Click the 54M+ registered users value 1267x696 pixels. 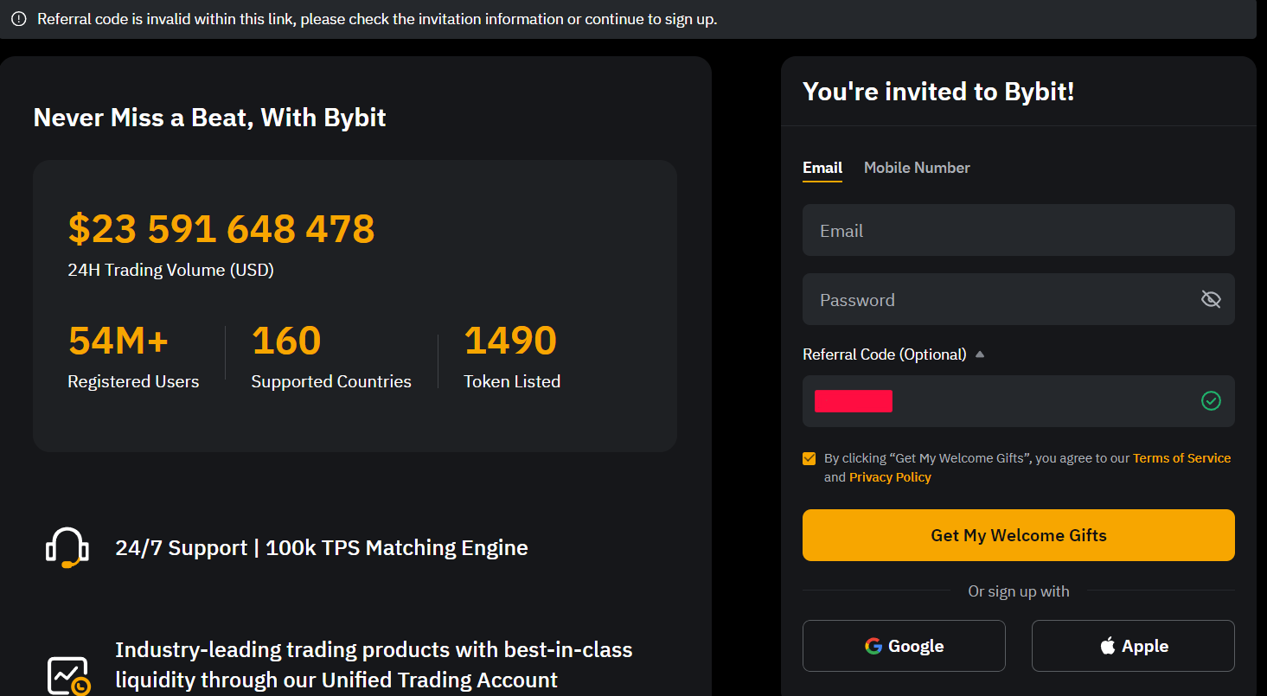[x=118, y=341]
